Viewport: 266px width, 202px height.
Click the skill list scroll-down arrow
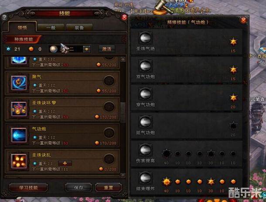coord(123,175)
